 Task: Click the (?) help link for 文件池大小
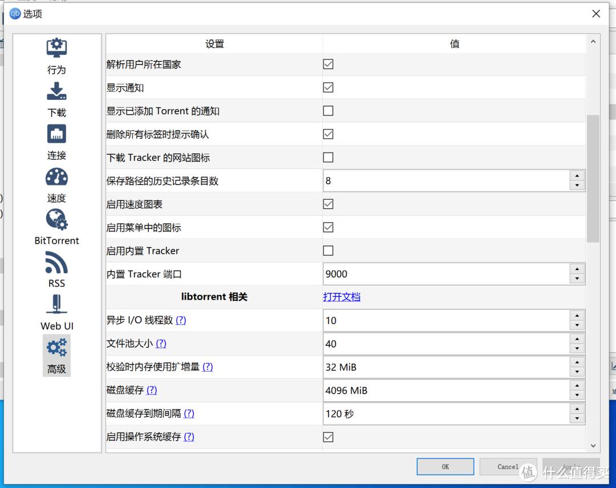click(x=161, y=344)
